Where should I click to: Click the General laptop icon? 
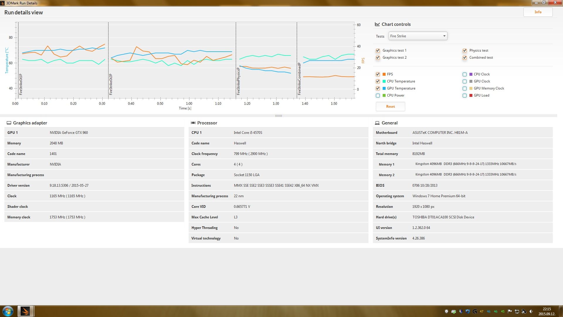[x=377, y=123]
